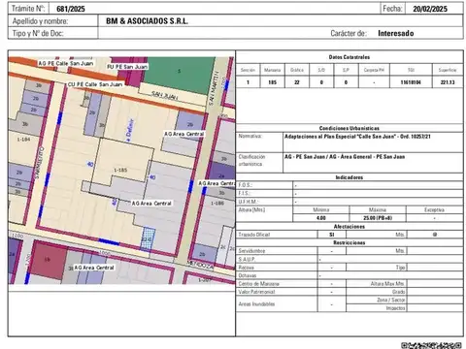Viewport: 466px width, 349px height.
Task: Click the 'Clasificación urbanística' label
Action: [x=251, y=160]
